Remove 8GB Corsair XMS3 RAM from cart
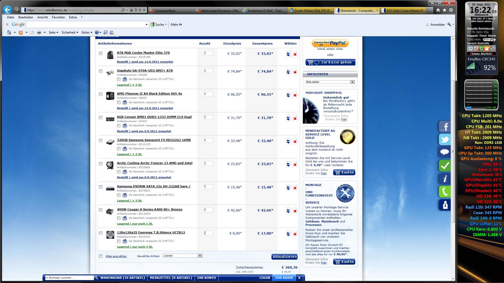The image size is (504, 283). (295, 119)
